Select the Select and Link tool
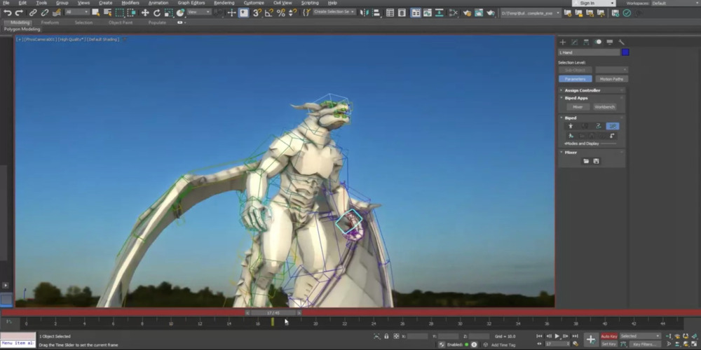701x350 pixels. pyautogui.click(x=33, y=13)
